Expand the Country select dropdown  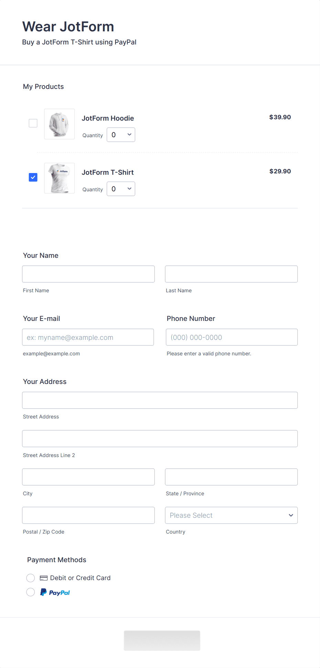coord(231,515)
